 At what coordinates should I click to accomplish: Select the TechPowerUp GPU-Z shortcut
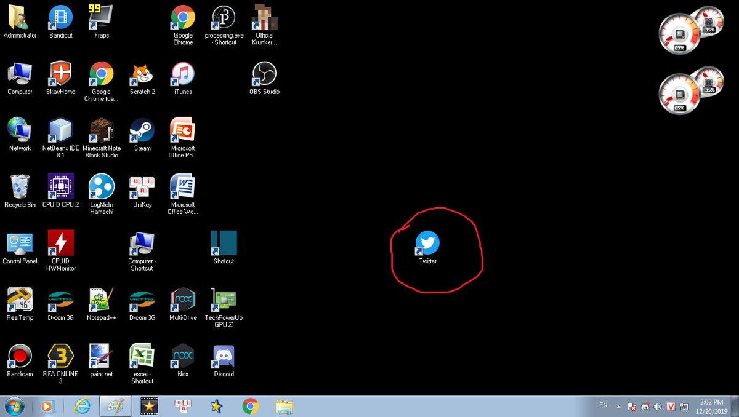click(224, 308)
